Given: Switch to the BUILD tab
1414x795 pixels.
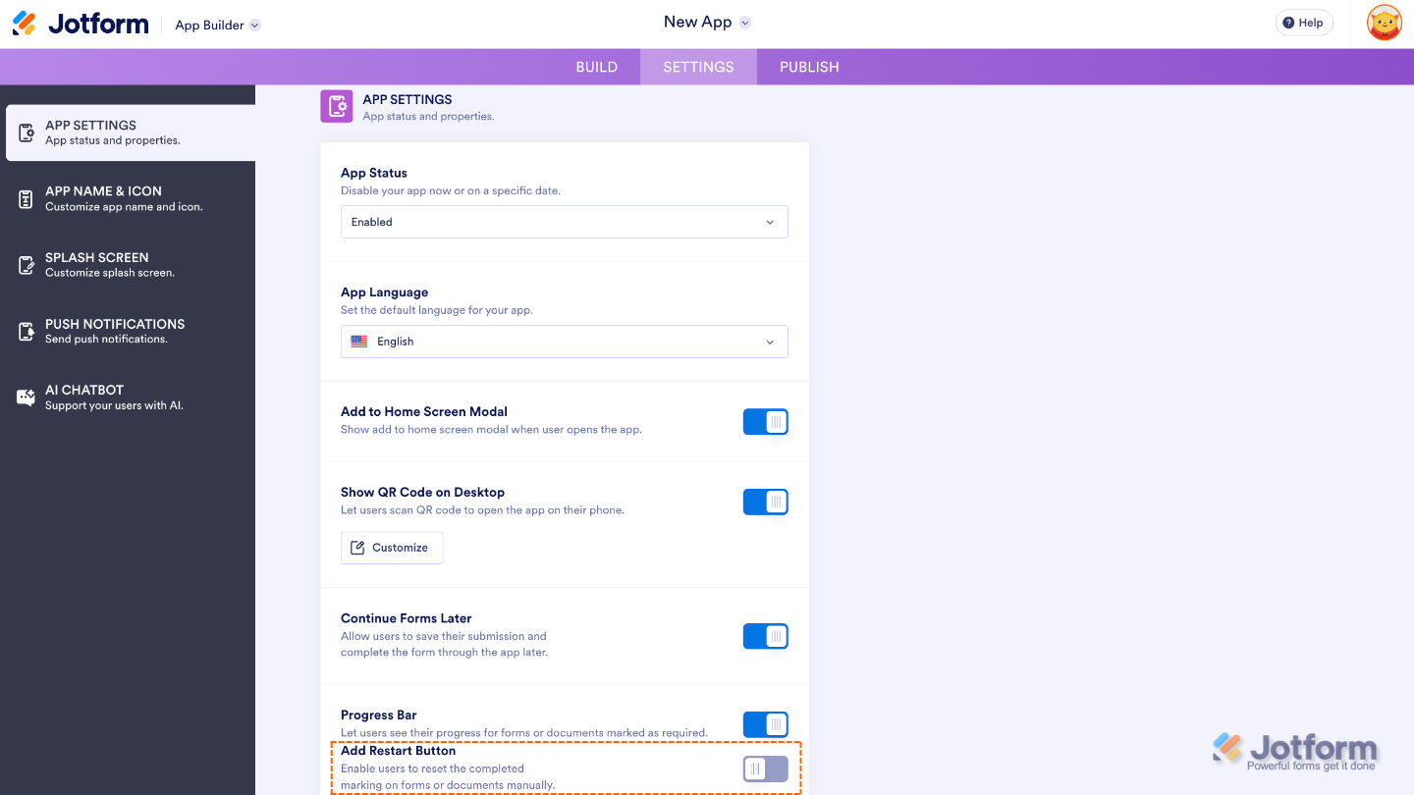Looking at the screenshot, I should coord(596,66).
